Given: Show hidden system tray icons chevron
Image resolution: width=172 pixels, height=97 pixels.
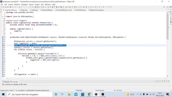Looking at the screenshot, I should point(137,94).
